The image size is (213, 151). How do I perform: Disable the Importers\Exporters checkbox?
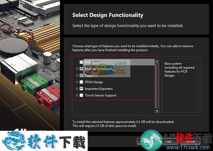pos(81,89)
